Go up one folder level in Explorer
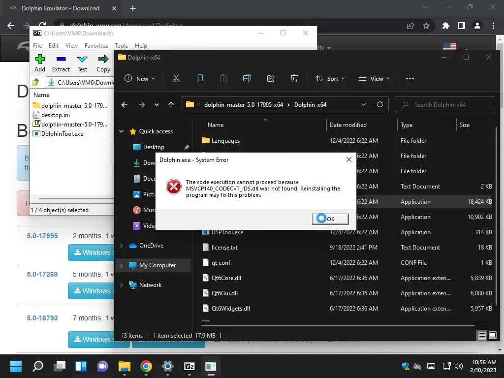 (171, 105)
